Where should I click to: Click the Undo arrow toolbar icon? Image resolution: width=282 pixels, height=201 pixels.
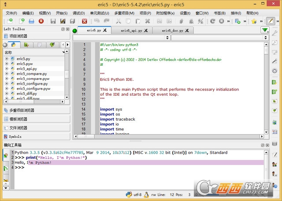click(x=96, y=21)
